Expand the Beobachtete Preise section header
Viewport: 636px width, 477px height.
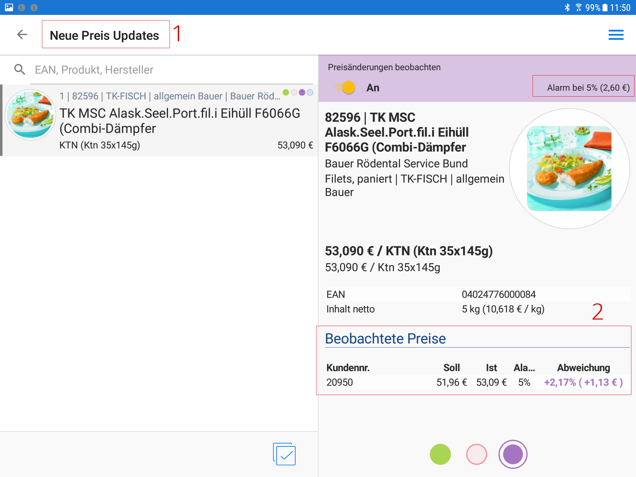pyautogui.click(x=385, y=338)
